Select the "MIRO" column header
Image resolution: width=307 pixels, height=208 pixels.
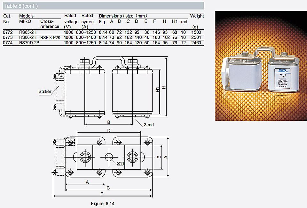(25, 21)
